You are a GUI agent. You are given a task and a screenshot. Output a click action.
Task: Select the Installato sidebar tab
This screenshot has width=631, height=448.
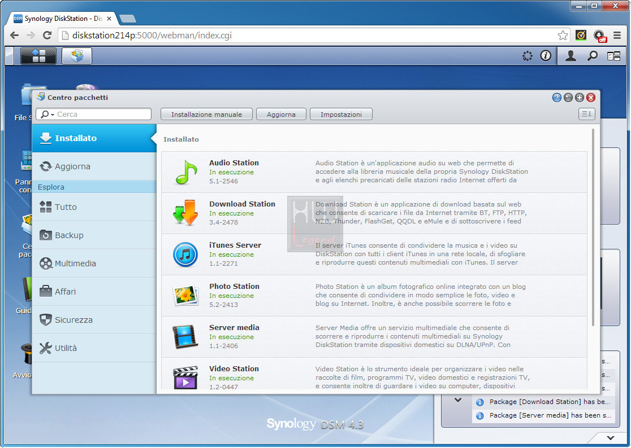[x=94, y=138]
